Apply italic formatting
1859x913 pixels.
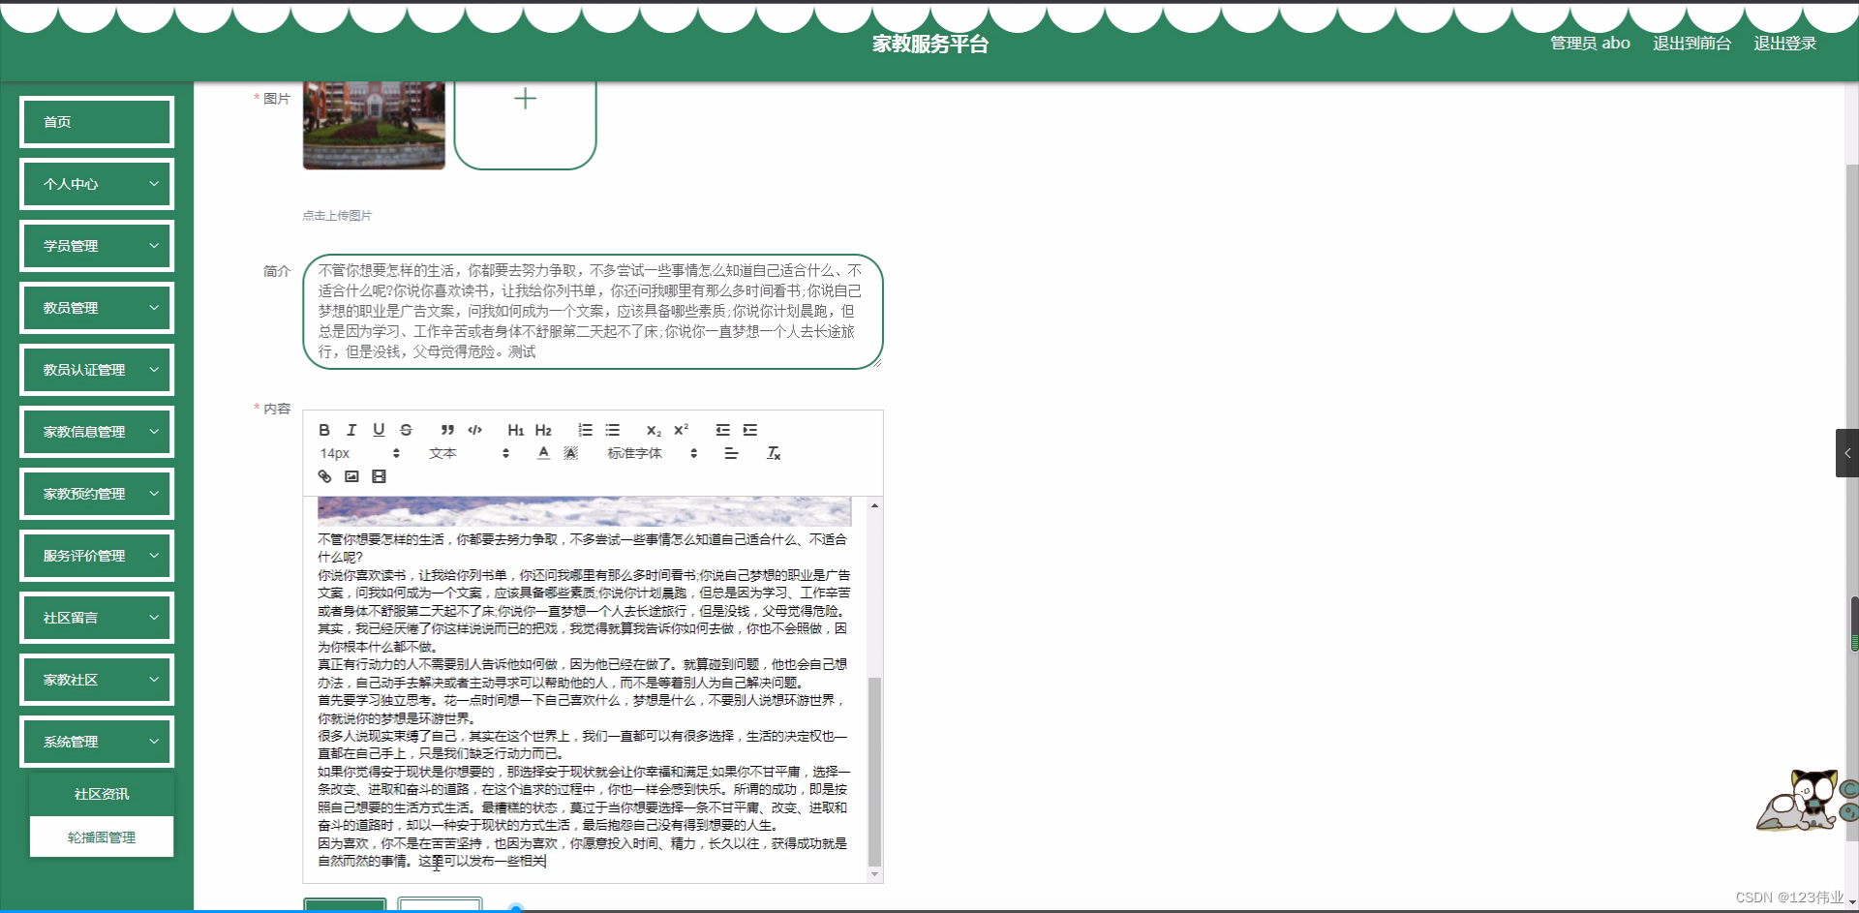click(x=351, y=430)
